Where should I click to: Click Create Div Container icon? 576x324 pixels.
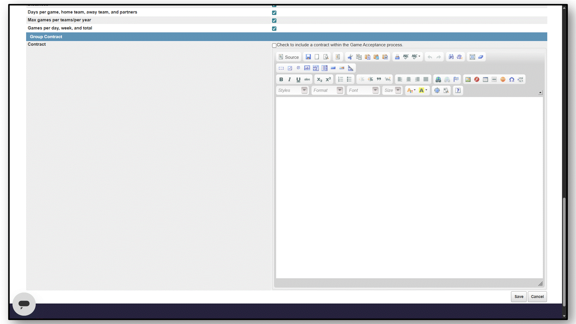(388, 79)
